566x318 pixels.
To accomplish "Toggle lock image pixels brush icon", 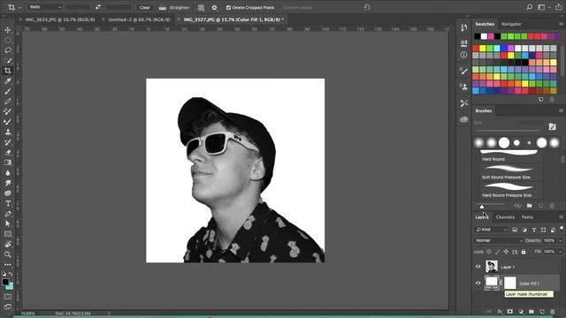I will point(497,252).
